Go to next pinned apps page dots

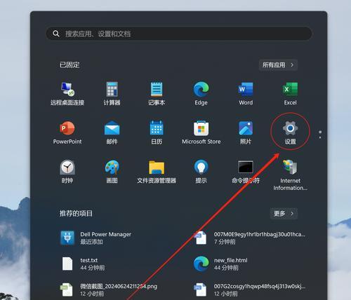click(x=320, y=135)
